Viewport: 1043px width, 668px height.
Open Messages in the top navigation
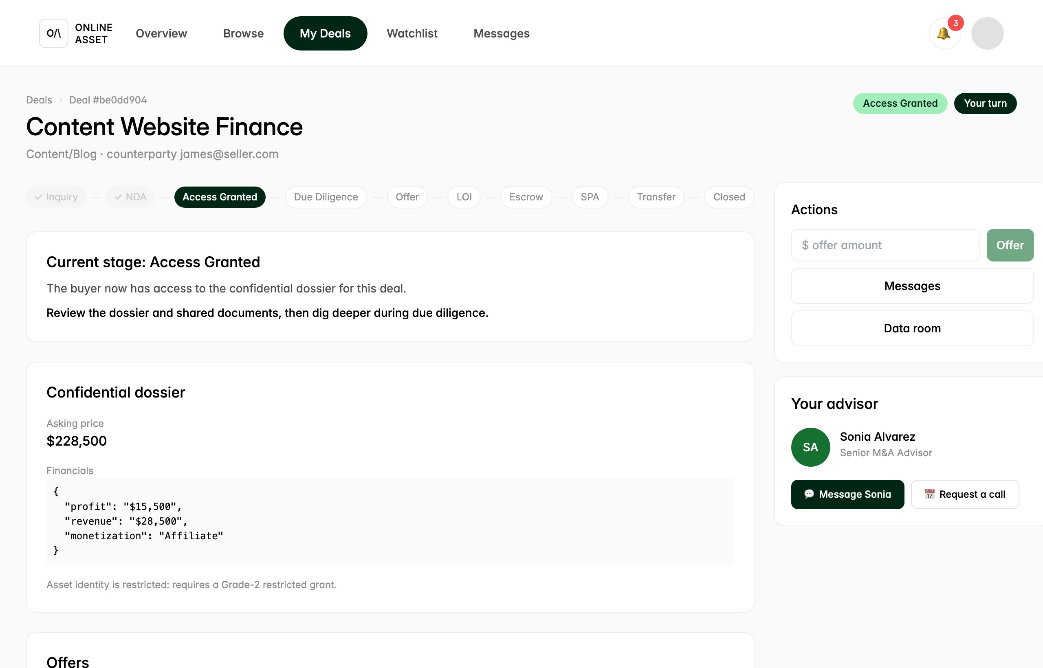point(501,33)
